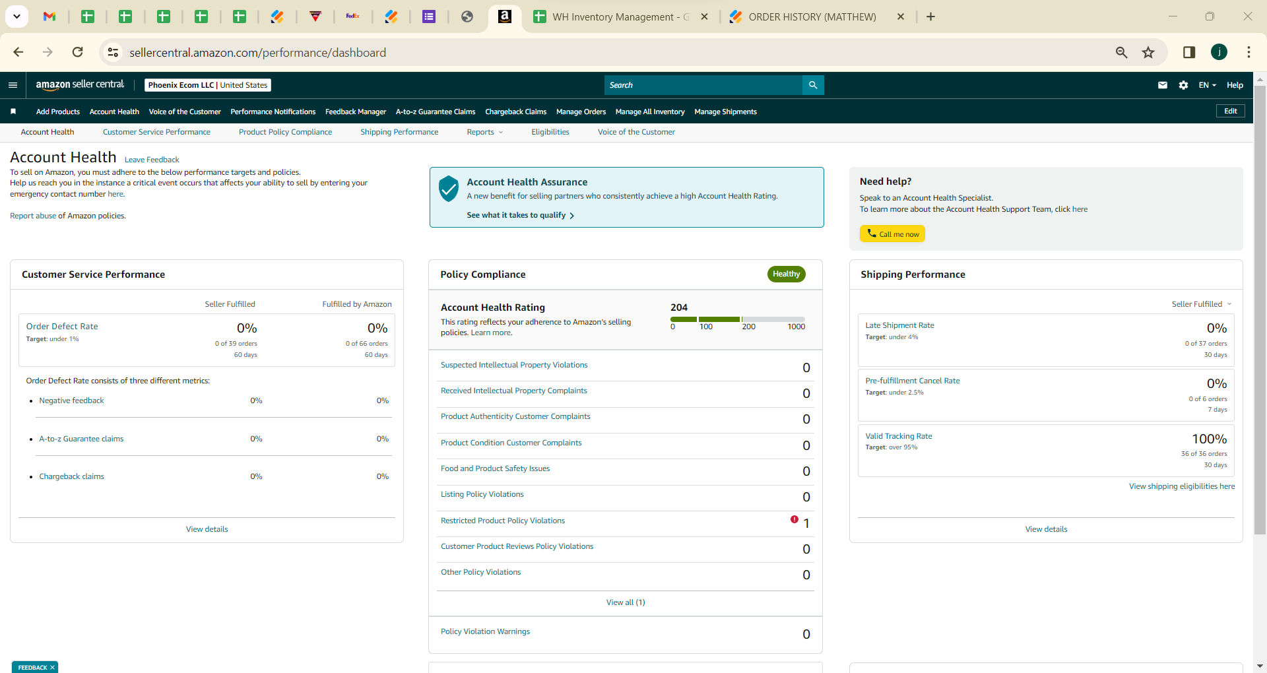Image resolution: width=1267 pixels, height=673 pixels.
Task: Click the address bar URL
Action: (257, 52)
